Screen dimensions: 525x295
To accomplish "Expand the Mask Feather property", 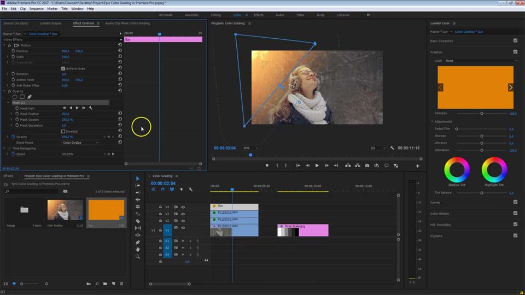I will tap(11, 114).
